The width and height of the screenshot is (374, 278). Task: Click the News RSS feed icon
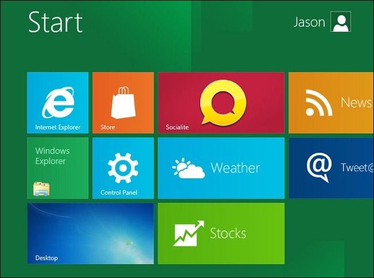point(319,103)
